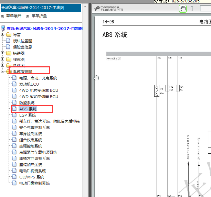Screen dimensions: 211x197
Task: Open the 座椅加热系统 diagram
Action: 31,165
